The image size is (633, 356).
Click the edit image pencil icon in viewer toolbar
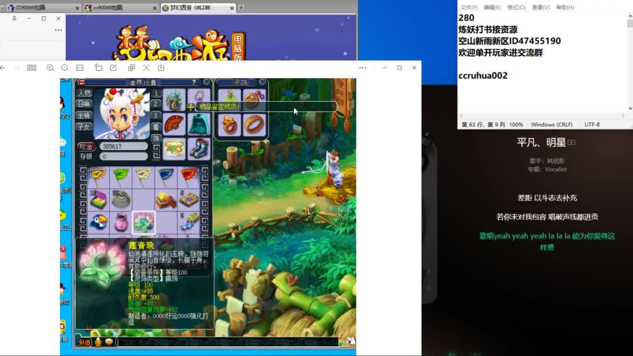(113, 68)
